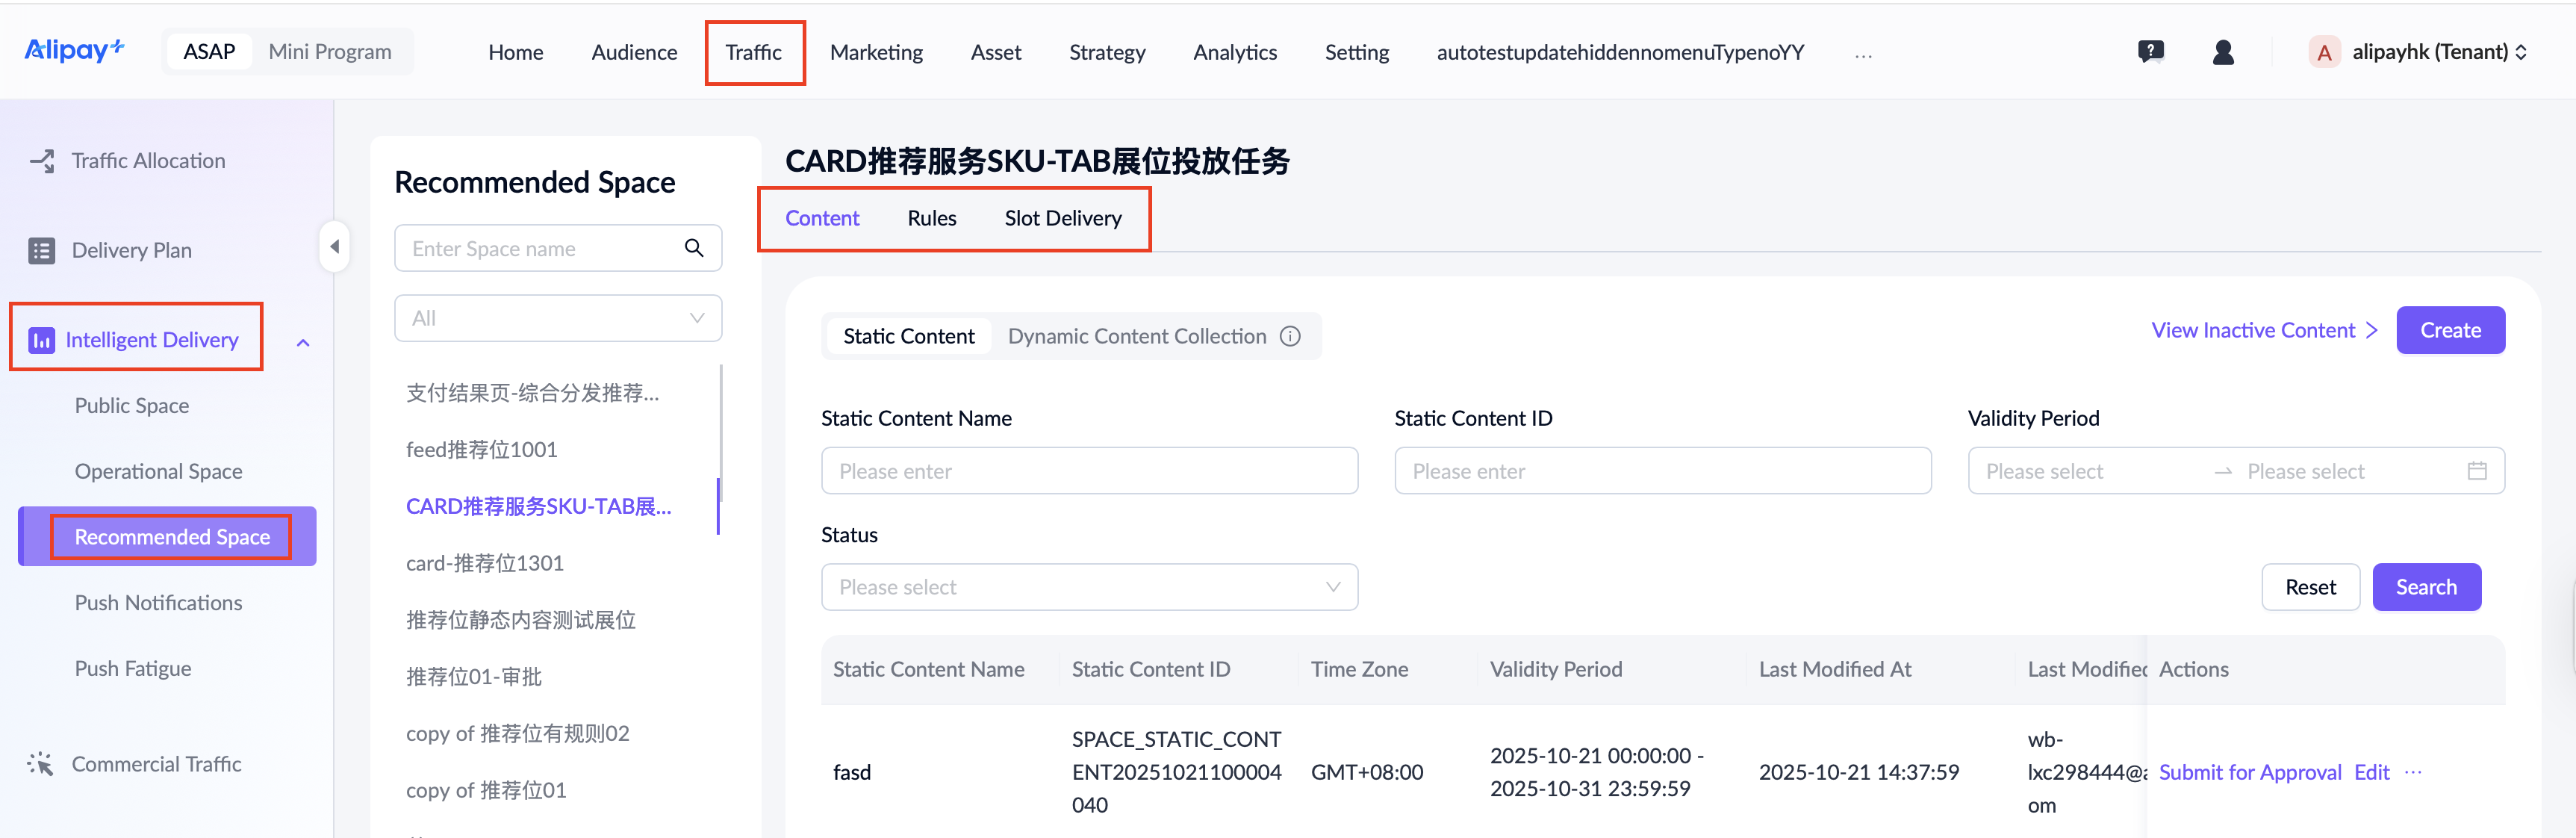Open the All spaces filter dropdown
This screenshot has width=2576, height=838.
pos(558,319)
